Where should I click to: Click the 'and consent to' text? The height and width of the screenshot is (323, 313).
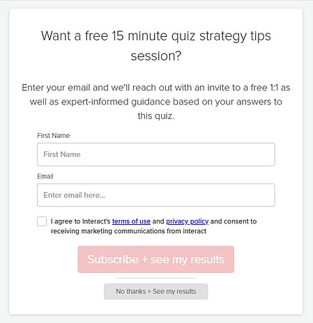tap(234, 221)
